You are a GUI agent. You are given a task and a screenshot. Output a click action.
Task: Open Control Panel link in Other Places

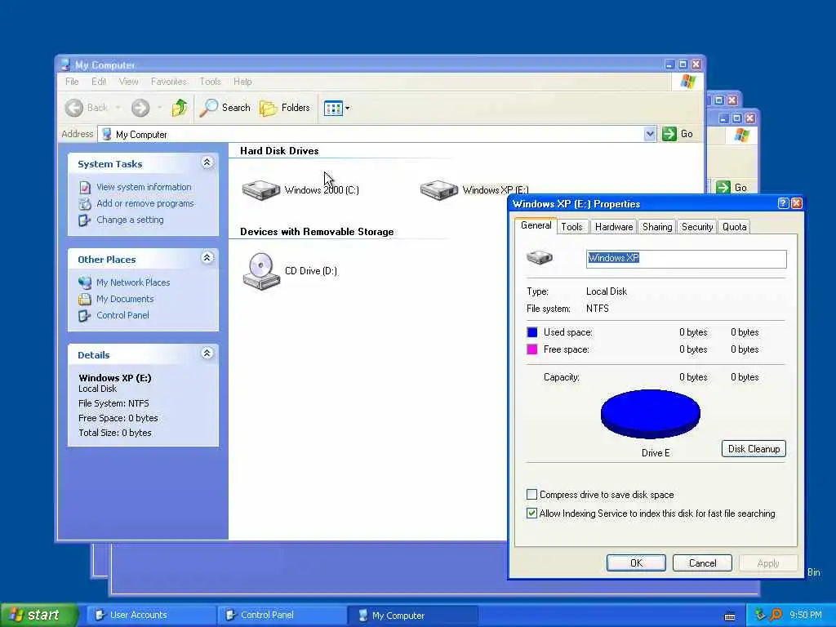click(x=122, y=315)
